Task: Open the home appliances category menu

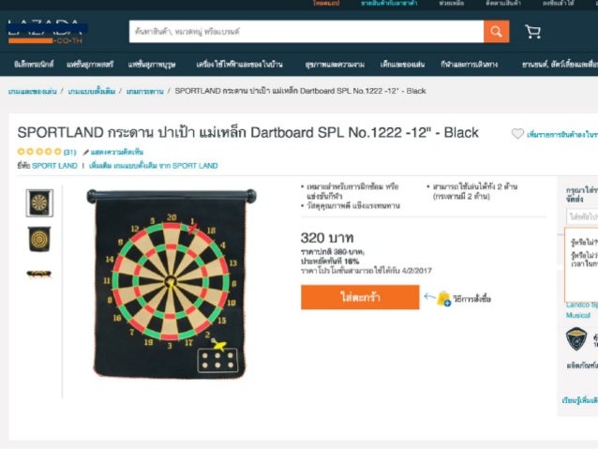Action: [240, 64]
